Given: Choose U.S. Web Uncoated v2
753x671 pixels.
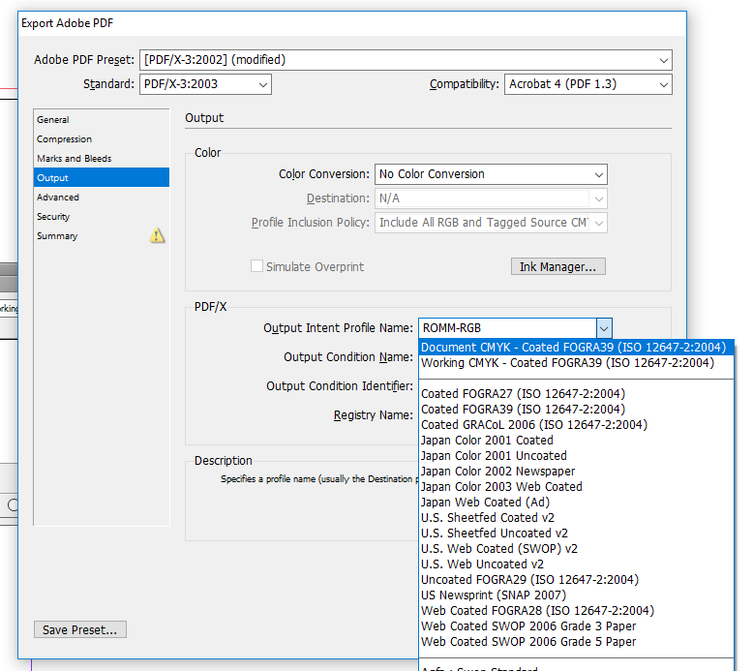Looking at the screenshot, I should click(x=576, y=564).
